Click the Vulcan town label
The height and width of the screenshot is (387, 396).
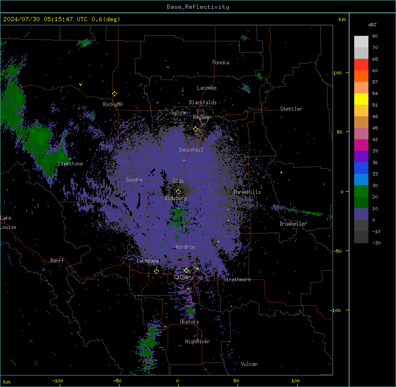249,364
